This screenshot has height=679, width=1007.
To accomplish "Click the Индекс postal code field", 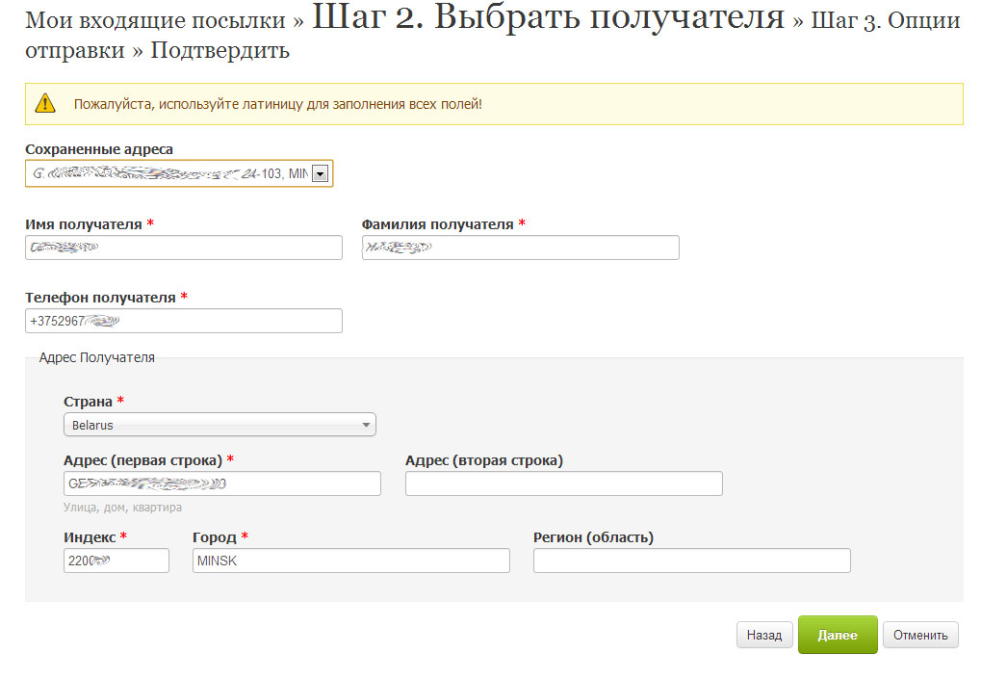I will (116, 561).
